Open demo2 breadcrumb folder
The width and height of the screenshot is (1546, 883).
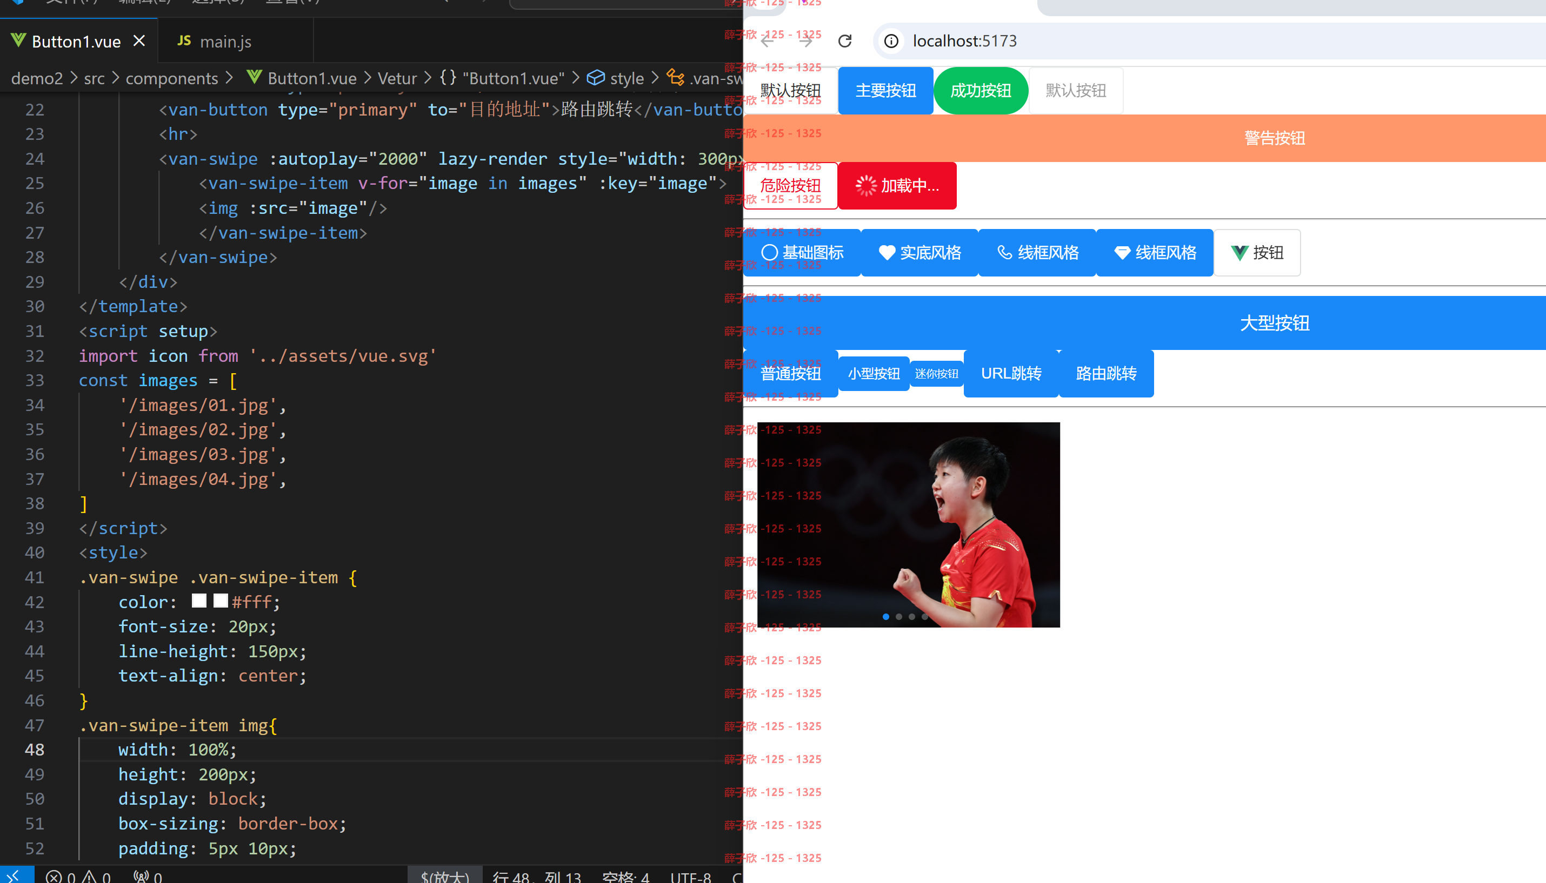[37, 78]
